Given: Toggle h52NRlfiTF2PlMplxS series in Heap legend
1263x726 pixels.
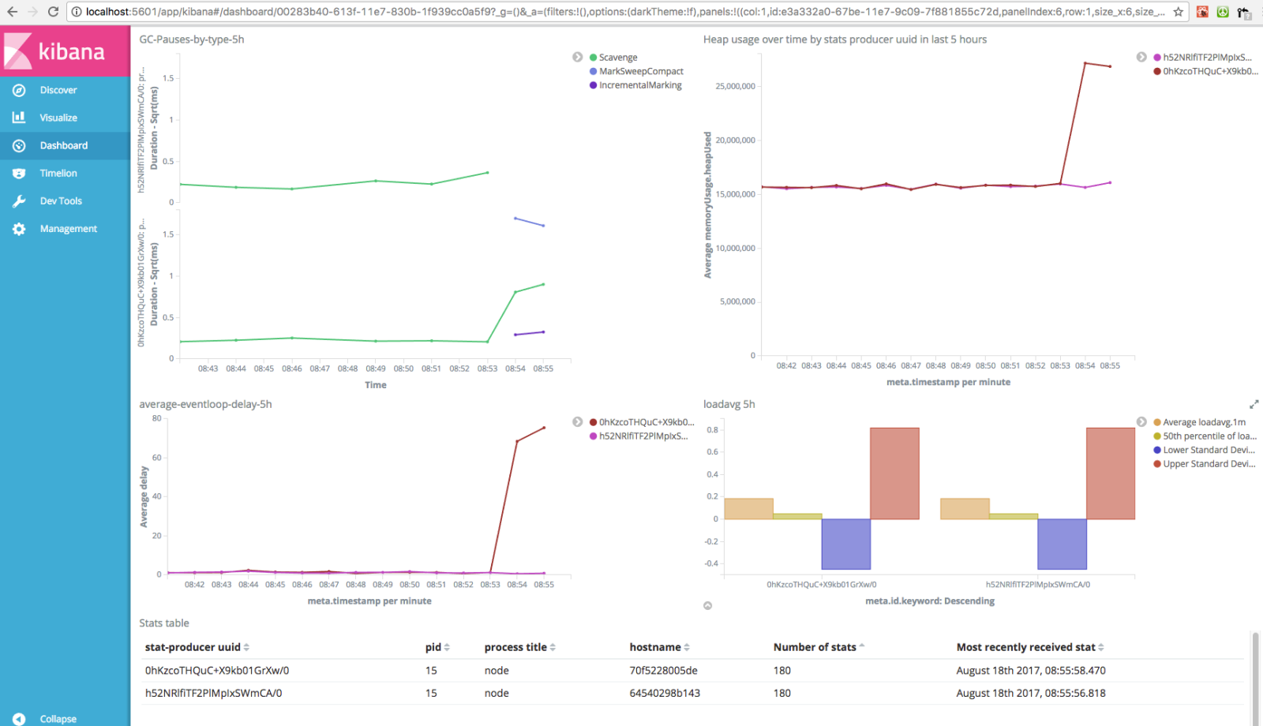Looking at the screenshot, I should [1207, 58].
